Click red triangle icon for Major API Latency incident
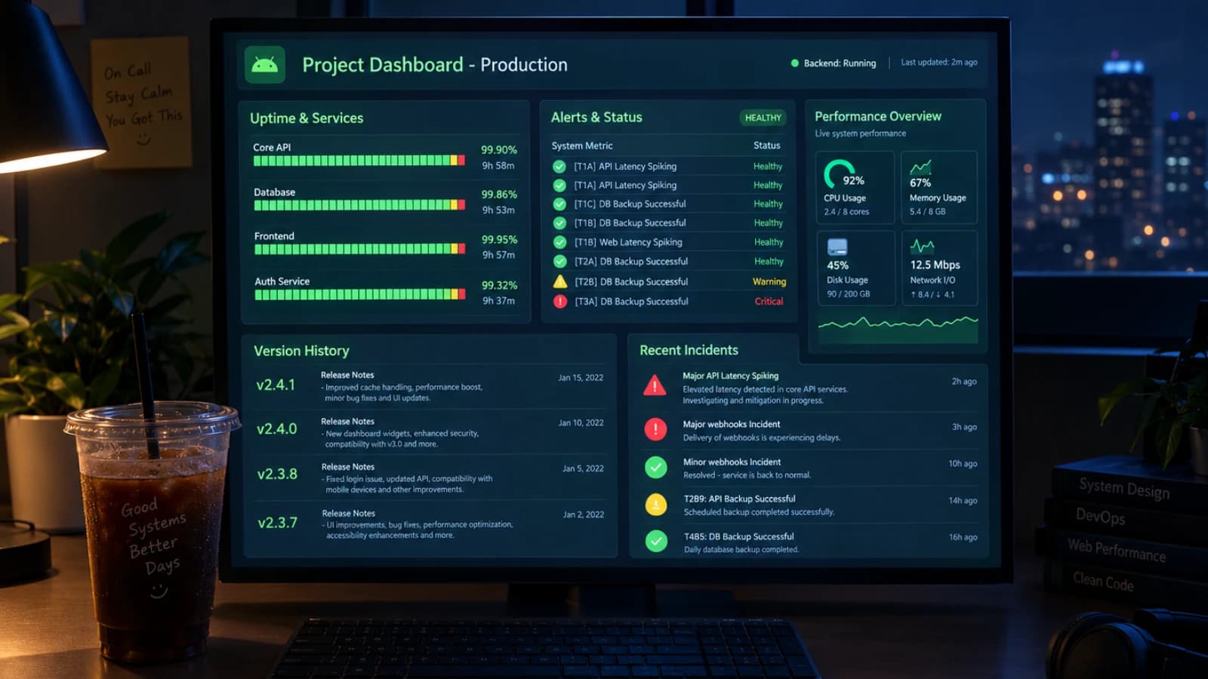Image resolution: width=1208 pixels, height=679 pixels. tap(655, 386)
